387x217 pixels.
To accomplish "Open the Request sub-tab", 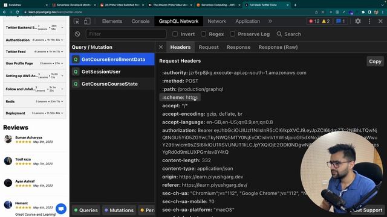I will [x=209, y=47].
